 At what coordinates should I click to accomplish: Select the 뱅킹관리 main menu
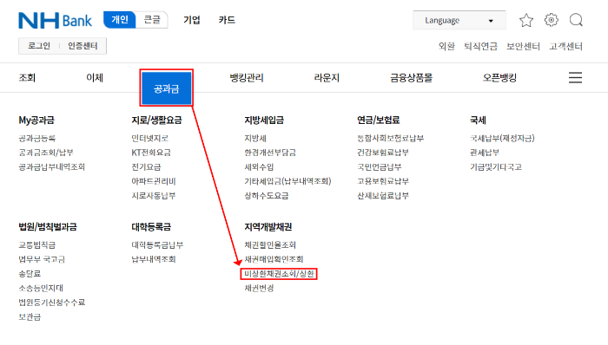coord(247,78)
